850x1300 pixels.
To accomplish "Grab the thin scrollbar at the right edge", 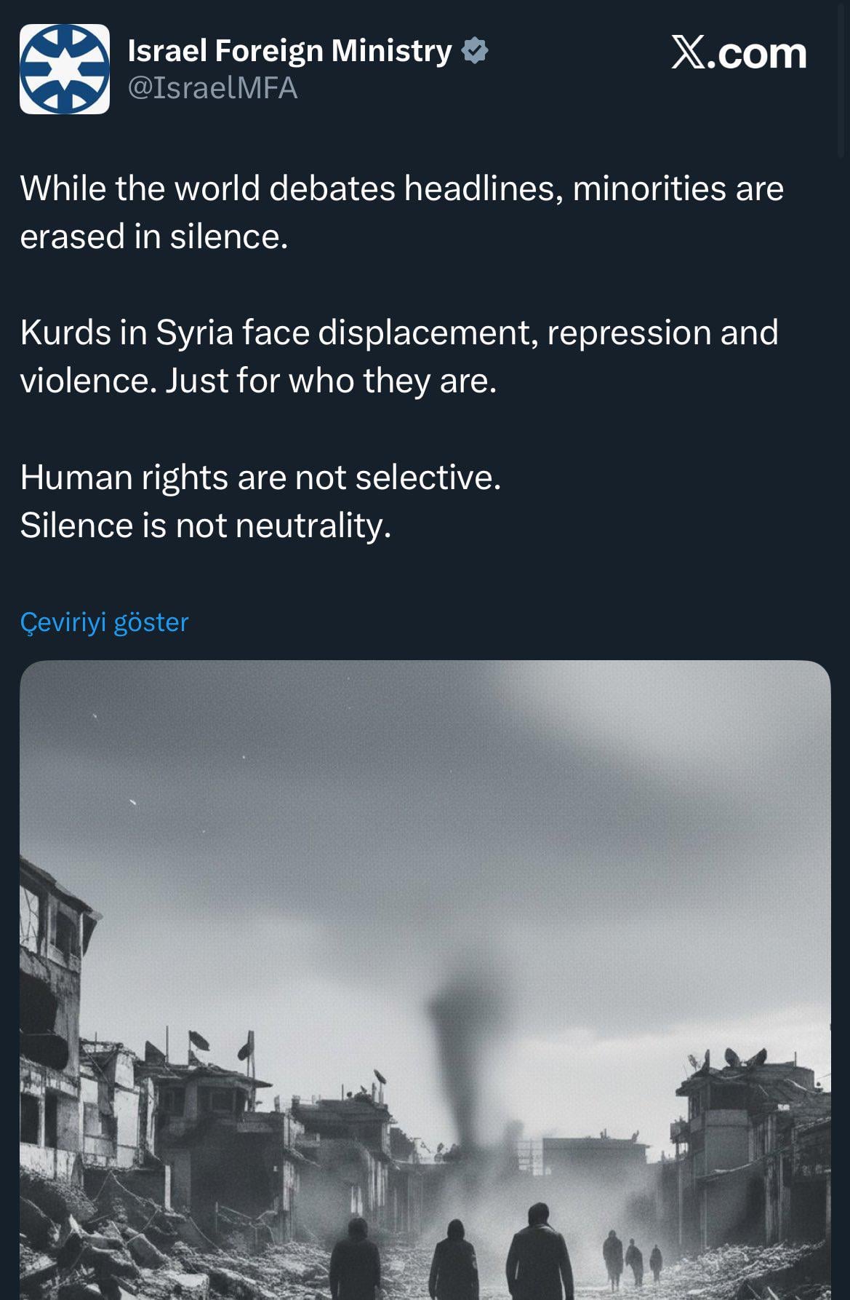I will pos(841,80).
